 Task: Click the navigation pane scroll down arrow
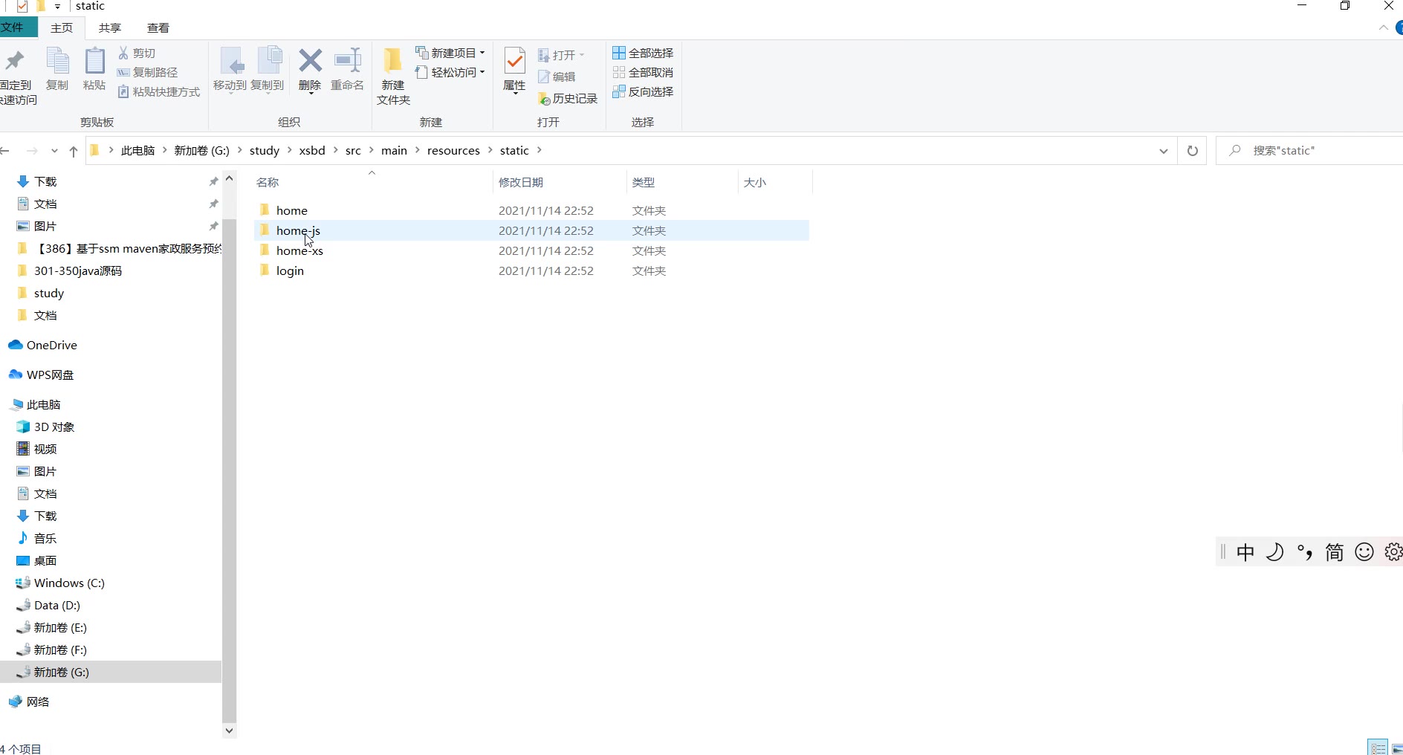(229, 730)
